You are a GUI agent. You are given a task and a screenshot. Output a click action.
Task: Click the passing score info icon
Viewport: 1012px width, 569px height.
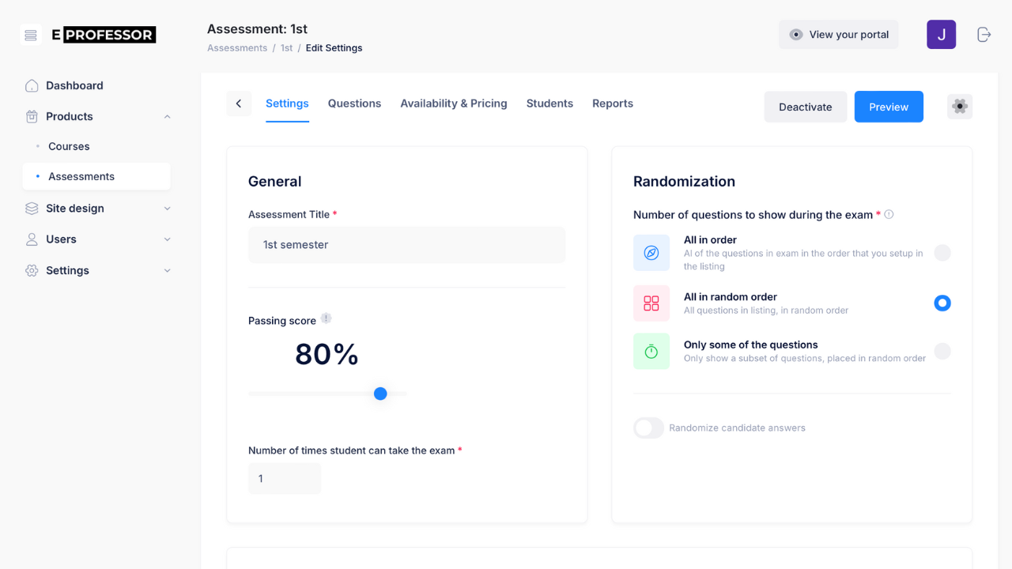click(326, 318)
